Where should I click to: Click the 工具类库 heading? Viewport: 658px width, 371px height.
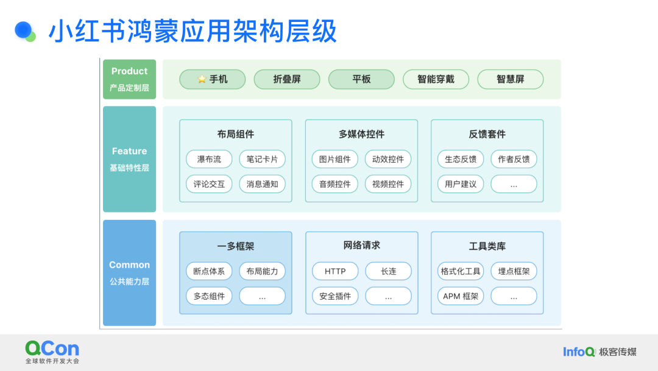(x=487, y=246)
